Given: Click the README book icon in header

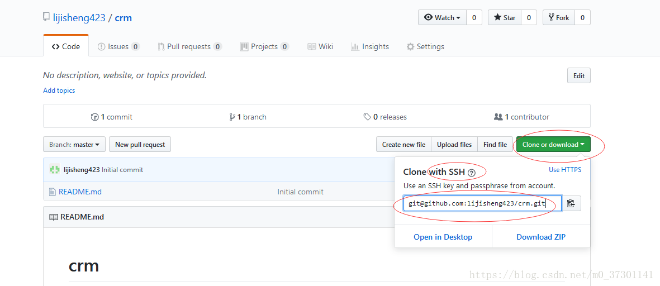Looking at the screenshot, I should (54, 217).
